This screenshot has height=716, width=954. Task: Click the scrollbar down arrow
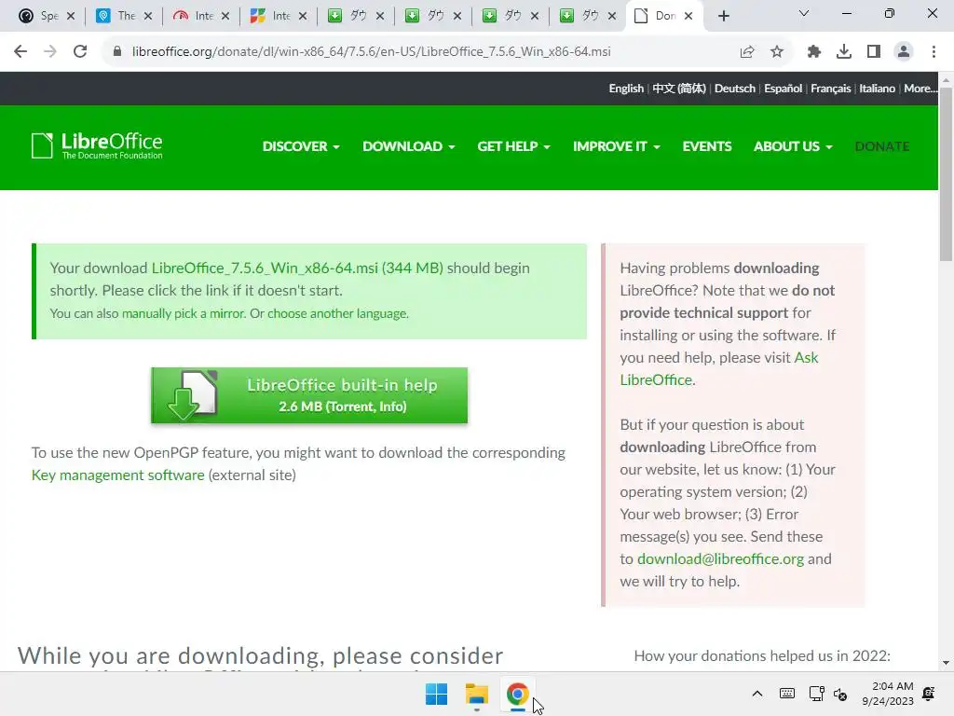(946, 663)
